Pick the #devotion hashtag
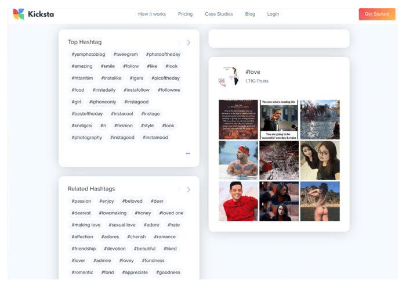The image size is (406, 287). pos(115,249)
